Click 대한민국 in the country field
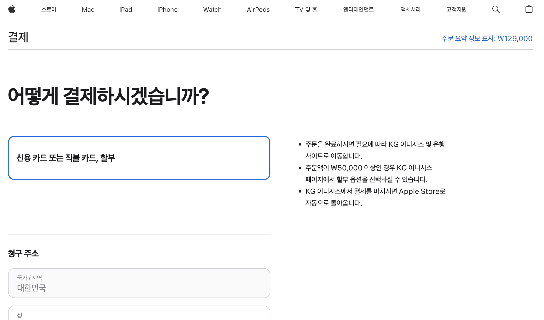This screenshot has width=544, height=320. tap(32, 288)
